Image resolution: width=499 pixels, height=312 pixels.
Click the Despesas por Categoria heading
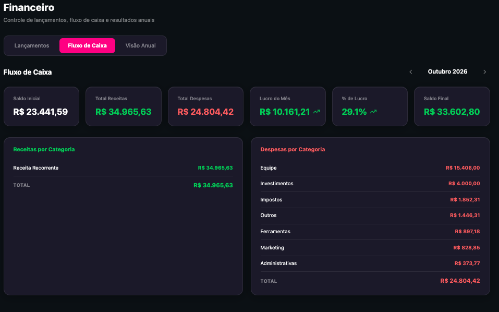coord(293,149)
